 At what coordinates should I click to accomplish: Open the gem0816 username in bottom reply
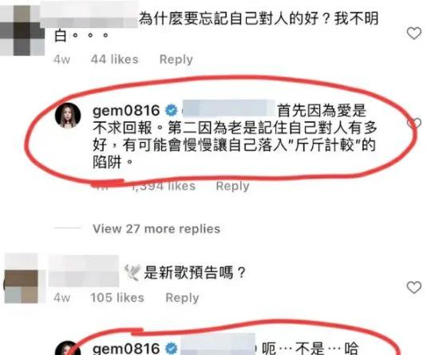(x=126, y=349)
